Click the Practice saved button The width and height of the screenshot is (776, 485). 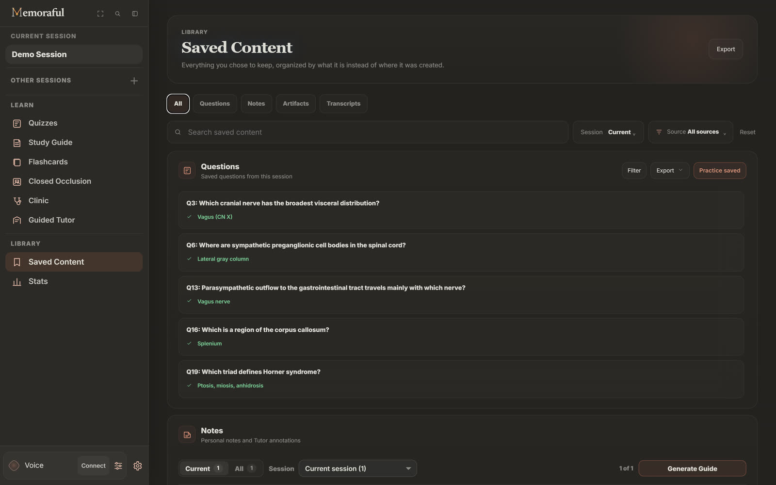coord(720,171)
